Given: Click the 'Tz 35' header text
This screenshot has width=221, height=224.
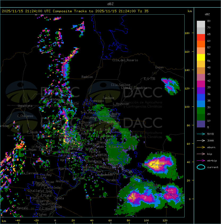Looking at the screenshot, I should point(143,11).
